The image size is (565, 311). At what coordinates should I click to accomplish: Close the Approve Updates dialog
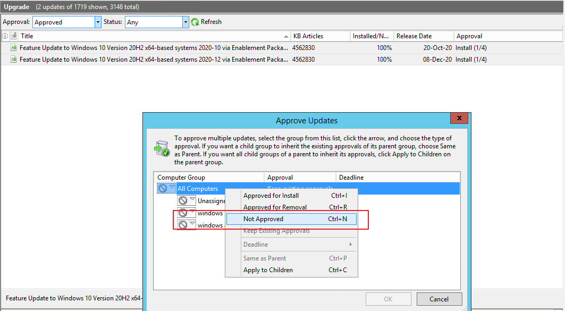pos(459,118)
